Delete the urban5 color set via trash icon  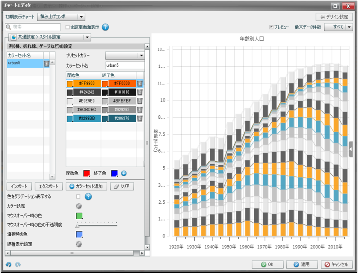[46, 64]
